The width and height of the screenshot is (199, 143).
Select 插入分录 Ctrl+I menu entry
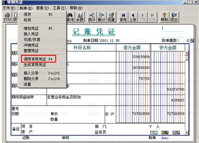42,73
